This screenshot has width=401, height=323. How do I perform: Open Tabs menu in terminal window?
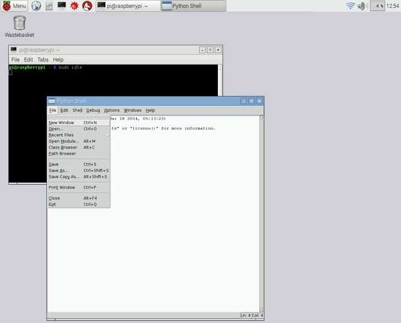click(x=43, y=60)
